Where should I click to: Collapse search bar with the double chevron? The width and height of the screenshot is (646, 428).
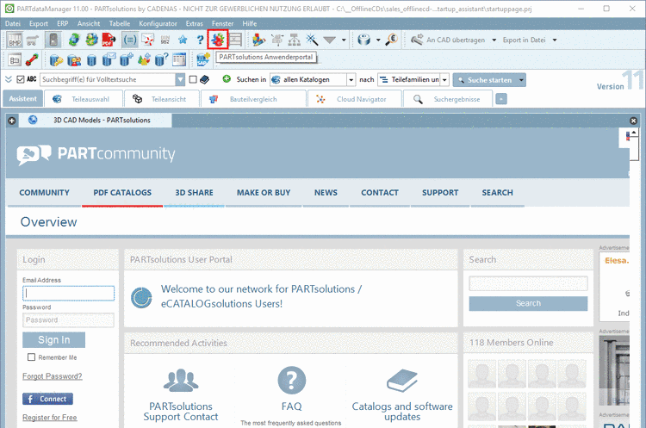pos(9,79)
